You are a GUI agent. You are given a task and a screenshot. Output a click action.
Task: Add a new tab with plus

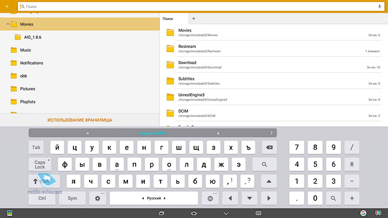click(x=194, y=19)
